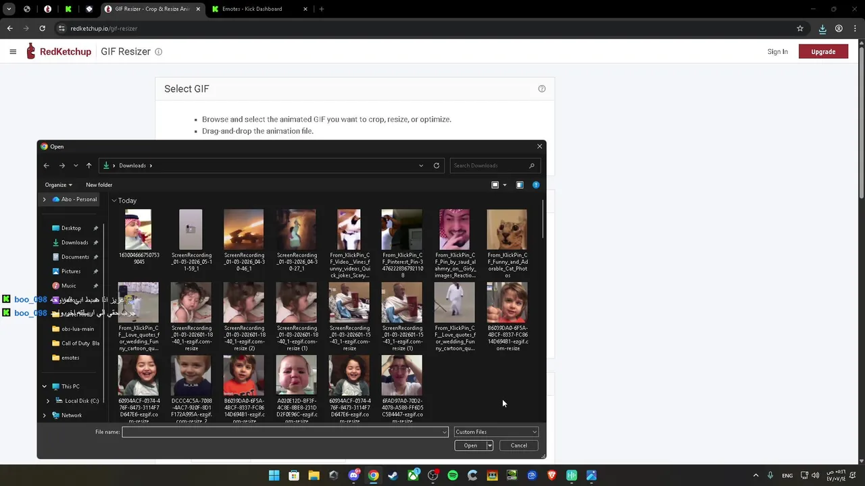Open Chrome downloads icon

tap(822, 28)
